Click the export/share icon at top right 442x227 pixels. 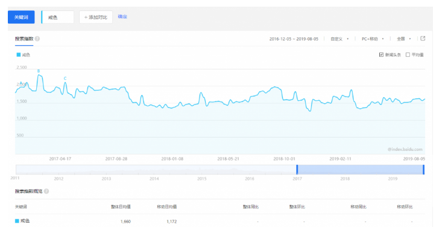[x=423, y=39]
